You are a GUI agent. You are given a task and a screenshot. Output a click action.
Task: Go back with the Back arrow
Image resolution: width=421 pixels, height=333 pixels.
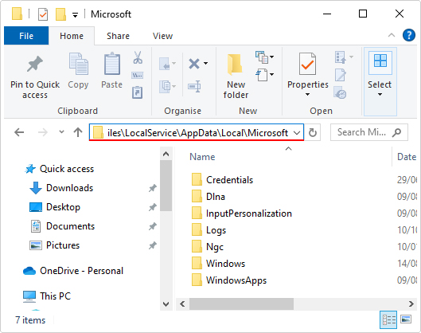tap(19, 132)
